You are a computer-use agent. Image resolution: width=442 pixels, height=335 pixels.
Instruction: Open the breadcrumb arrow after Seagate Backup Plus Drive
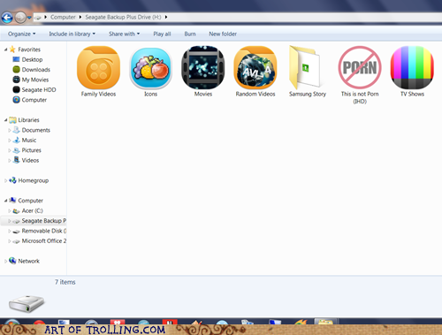(x=166, y=17)
